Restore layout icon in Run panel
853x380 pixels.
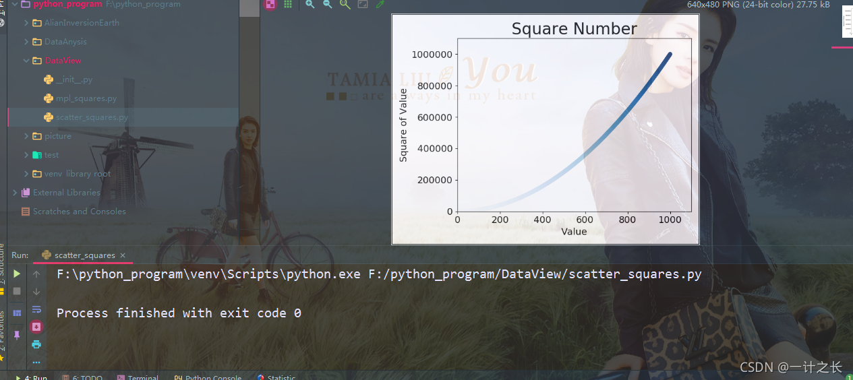(17, 313)
